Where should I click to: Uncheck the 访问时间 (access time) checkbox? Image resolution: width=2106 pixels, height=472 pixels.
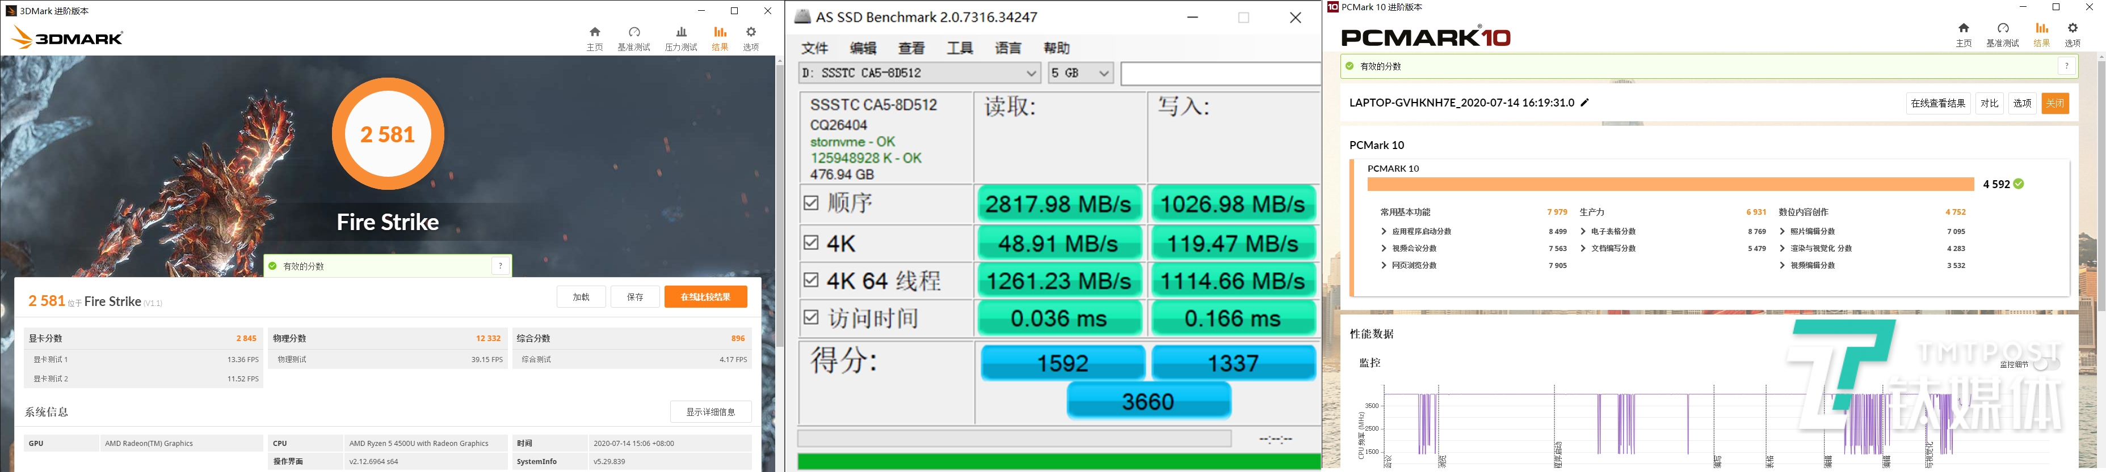click(811, 318)
